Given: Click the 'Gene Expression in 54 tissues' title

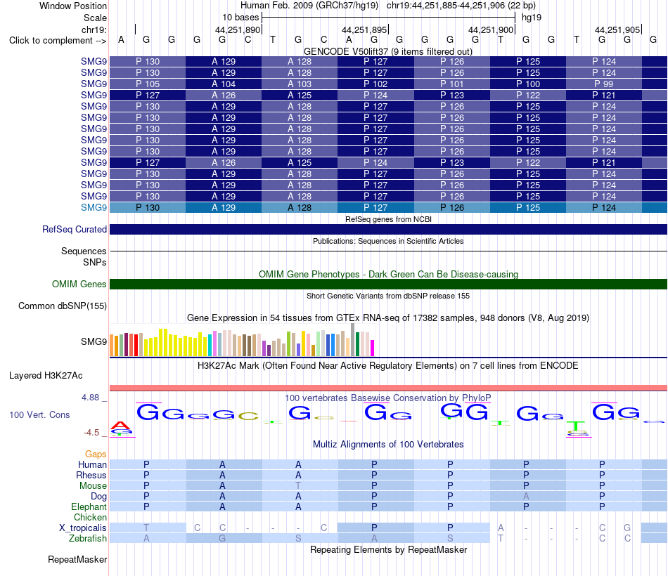Looking at the screenshot, I should 388,318.
